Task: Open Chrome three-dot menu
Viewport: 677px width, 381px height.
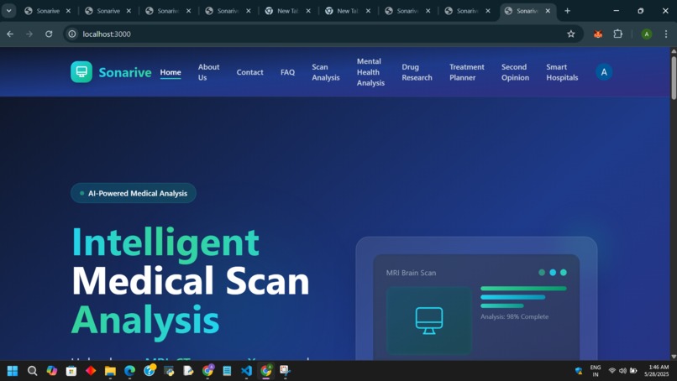Action: point(666,34)
